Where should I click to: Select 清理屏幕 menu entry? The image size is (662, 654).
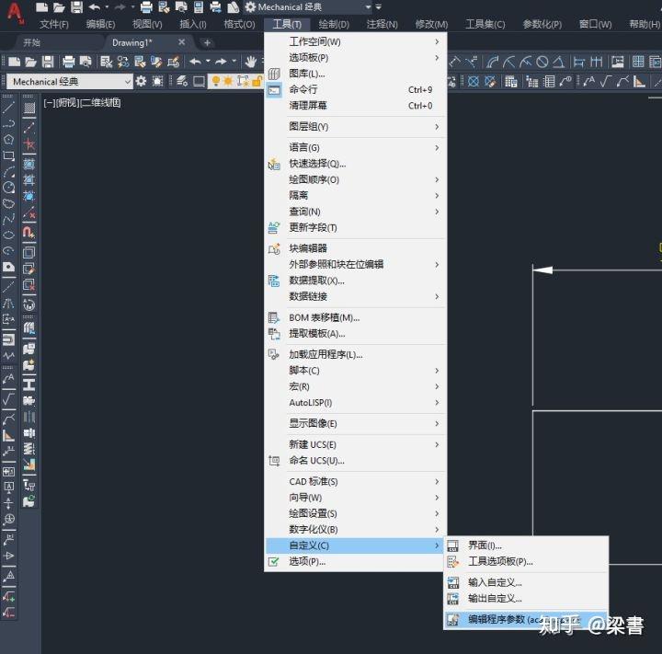356,106
